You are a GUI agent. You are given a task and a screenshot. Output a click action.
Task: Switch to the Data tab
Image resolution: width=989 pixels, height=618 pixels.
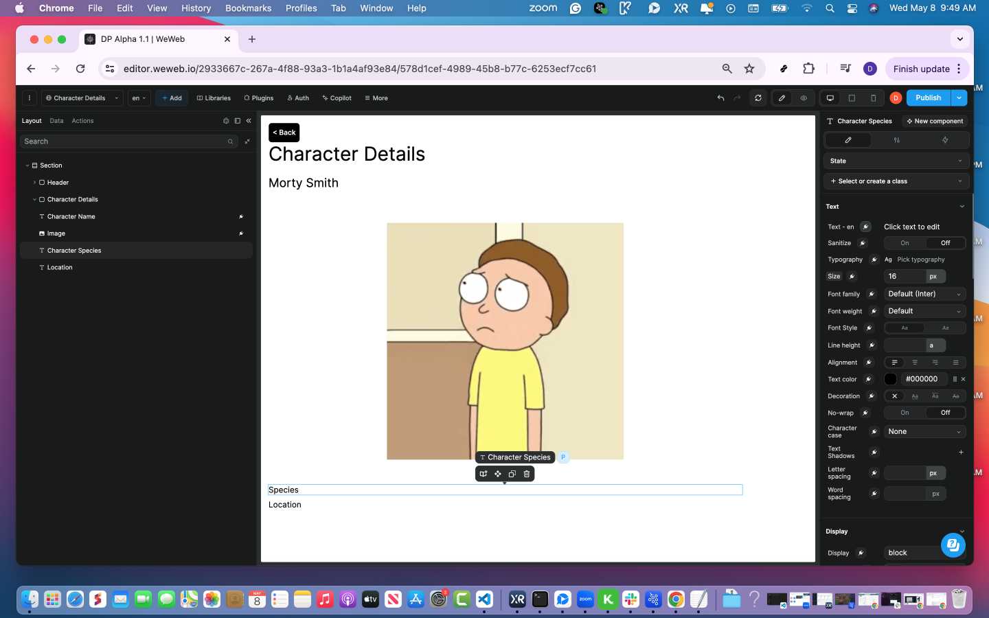coord(56,121)
